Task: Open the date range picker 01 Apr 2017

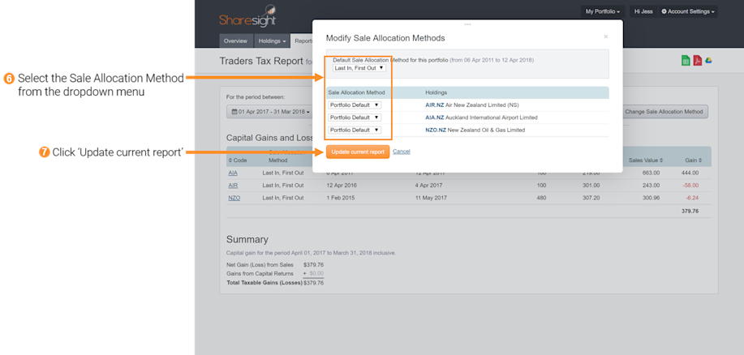Action: pyautogui.click(x=271, y=112)
